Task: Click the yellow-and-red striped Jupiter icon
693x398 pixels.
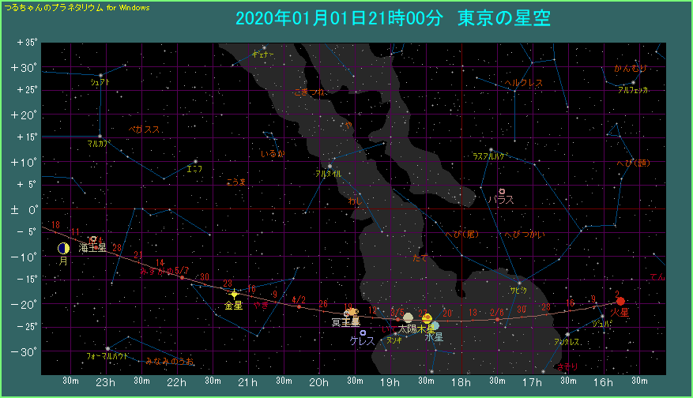Action: pos(427,317)
